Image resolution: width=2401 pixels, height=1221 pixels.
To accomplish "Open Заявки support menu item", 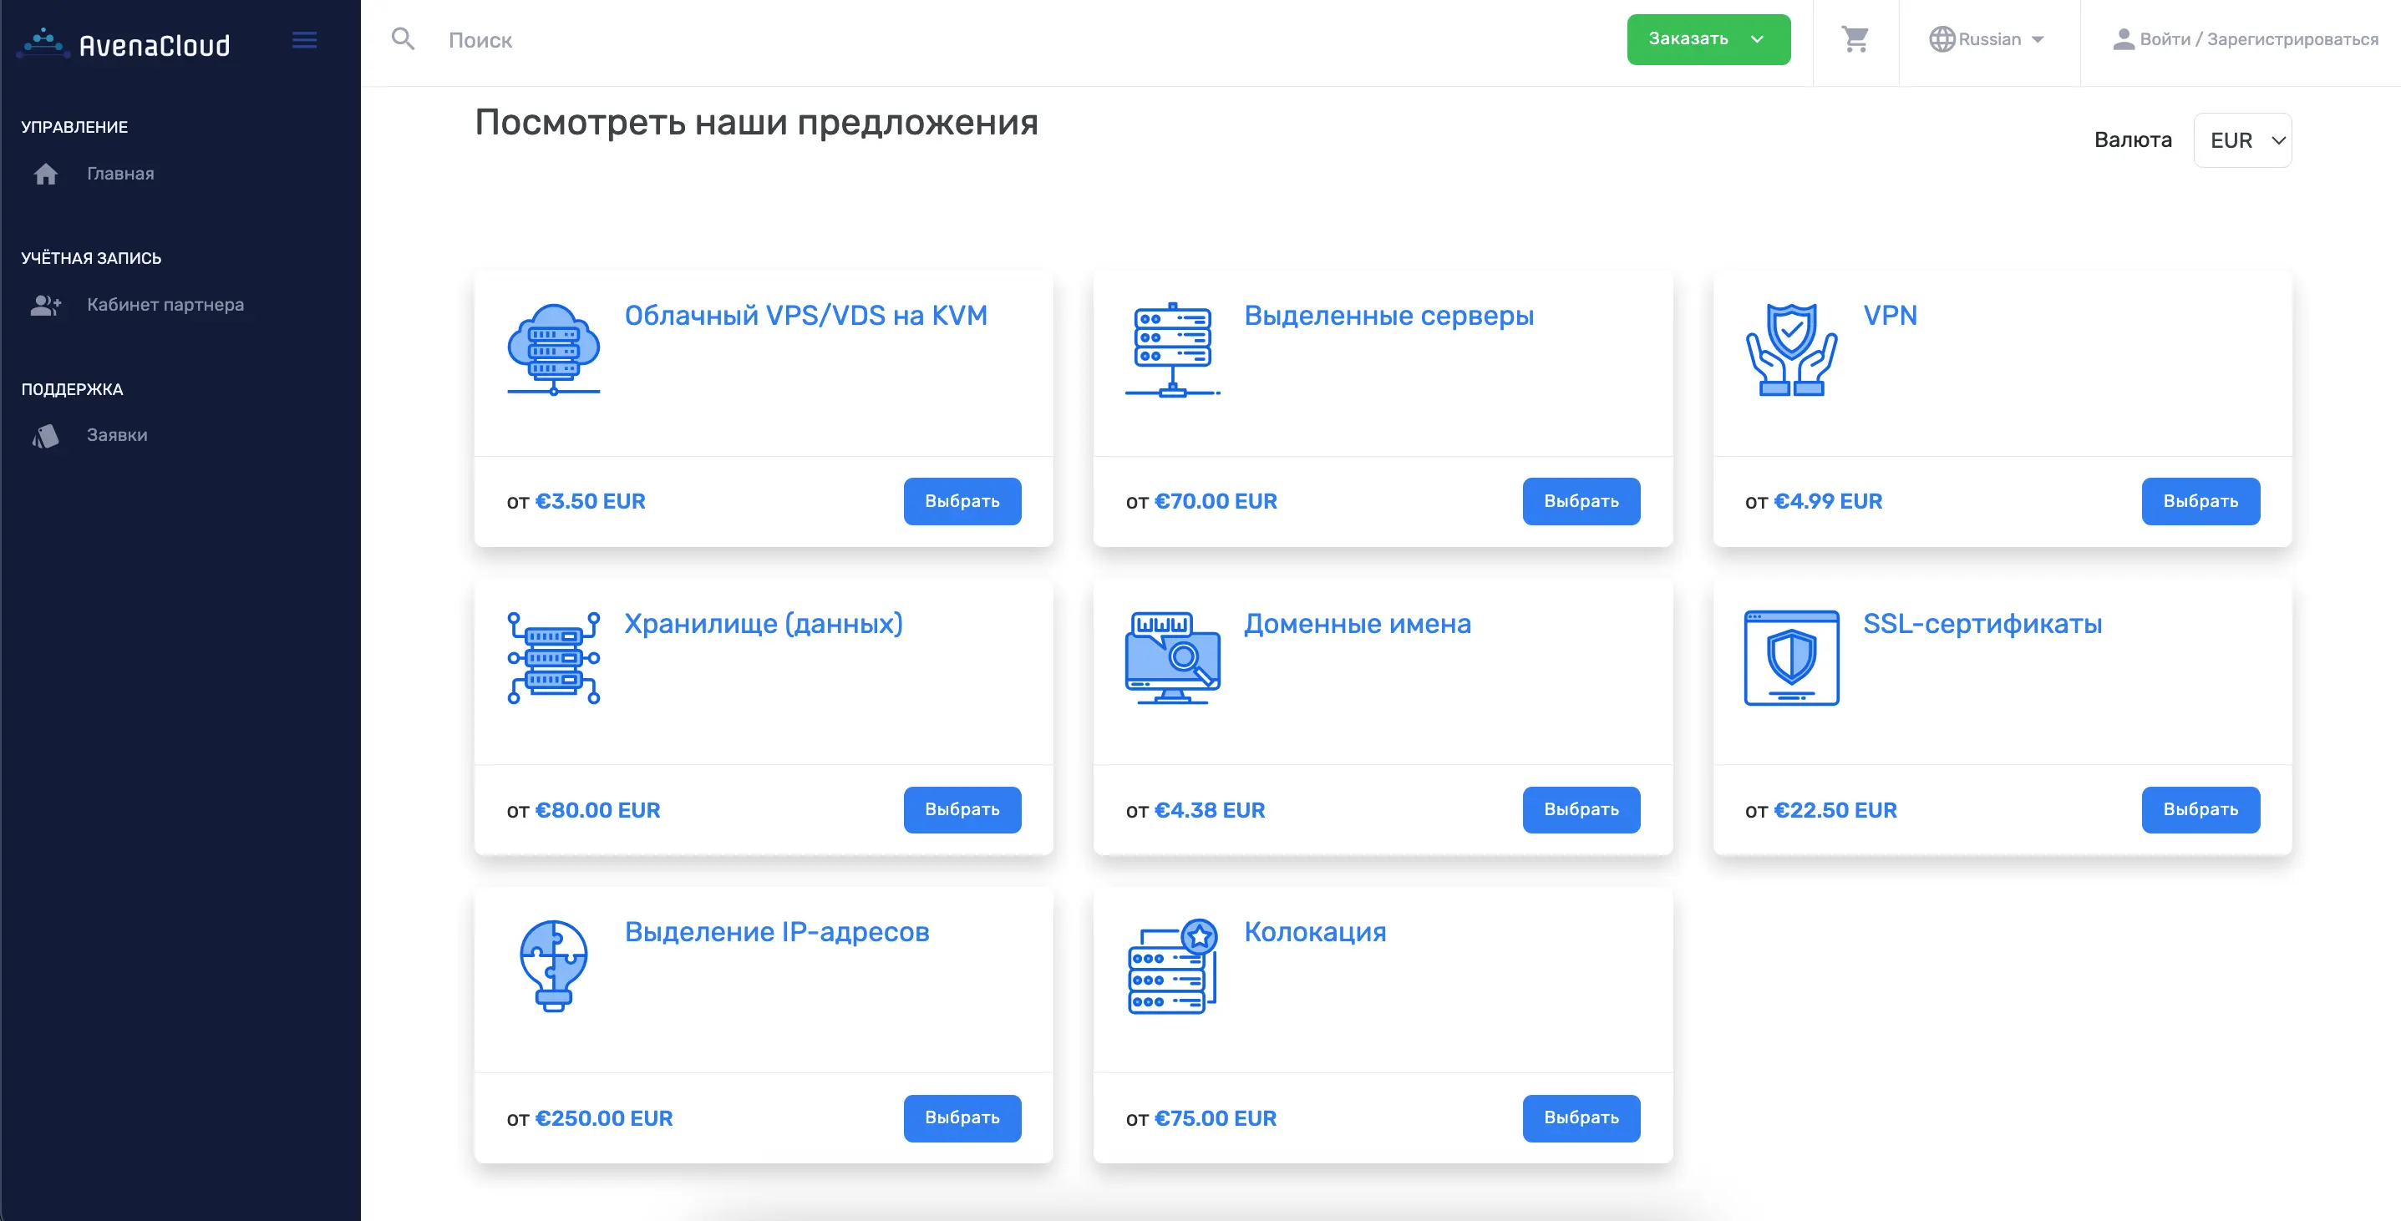I will point(116,435).
